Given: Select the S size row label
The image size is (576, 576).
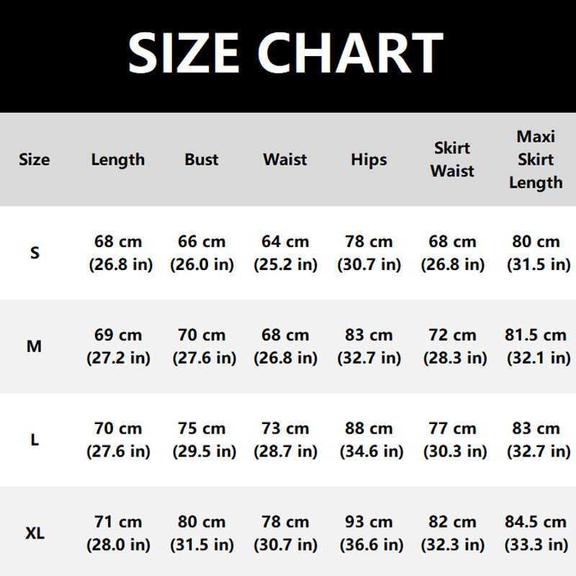Looking at the screenshot, I should (x=35, y=253).
